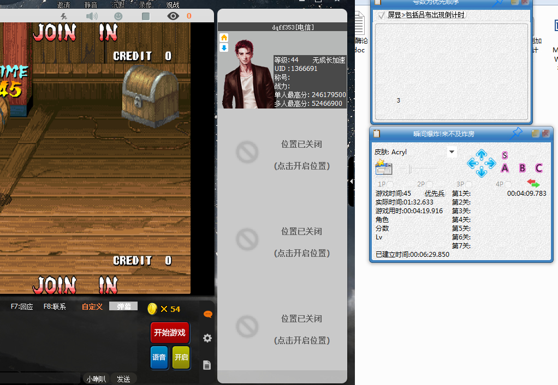Click the 发送 button
The width and height of the screenshot is (558, 385).
[x=123, y=379]
